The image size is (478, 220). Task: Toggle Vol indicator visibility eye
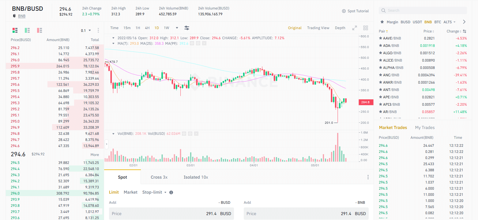click(184, 134)
